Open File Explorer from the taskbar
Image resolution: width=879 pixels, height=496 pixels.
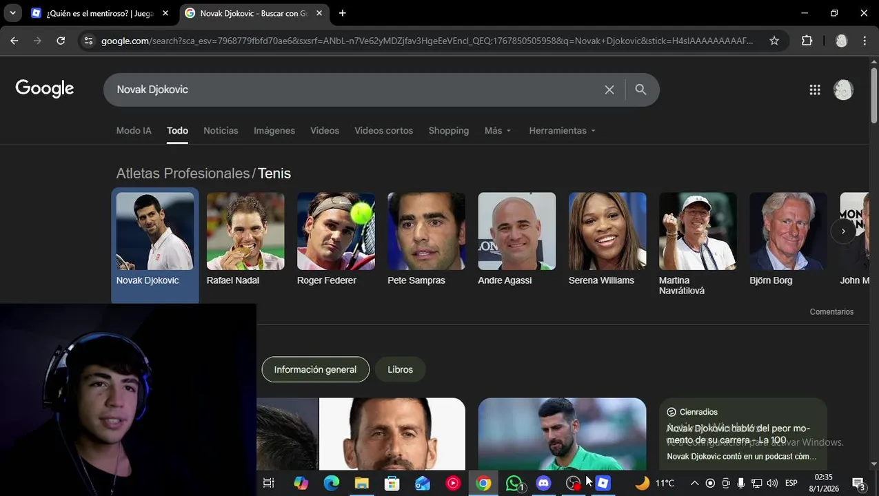tap(362, 483)
